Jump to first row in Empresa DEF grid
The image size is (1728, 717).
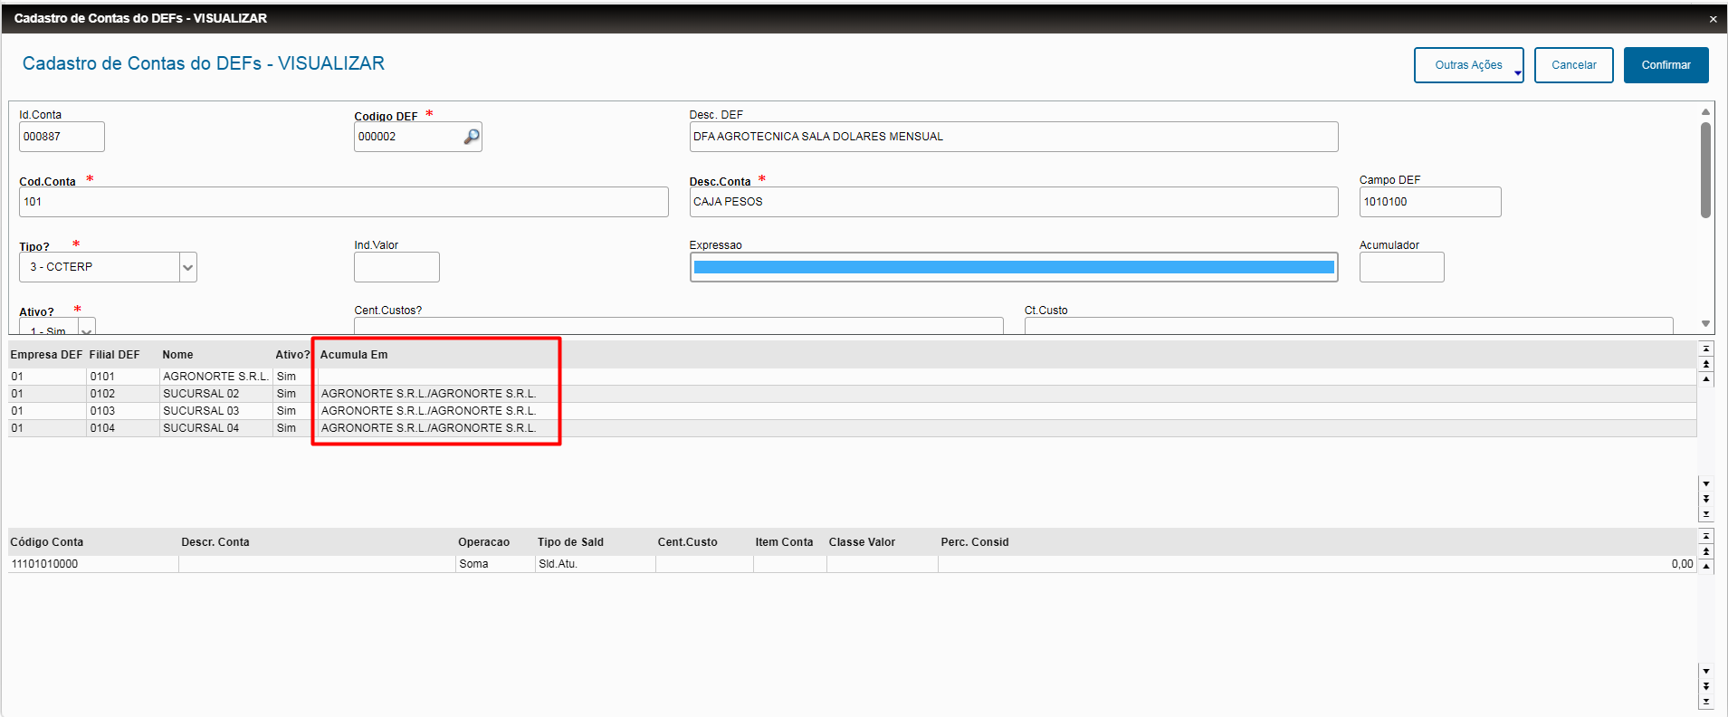(x=1706, y=349)
